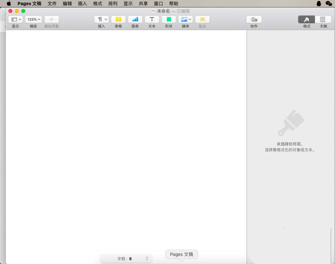Open the 排列 menu in menu bar
Image resolution: width=335 pixels, height=264 pixels.
coord(113,4)
